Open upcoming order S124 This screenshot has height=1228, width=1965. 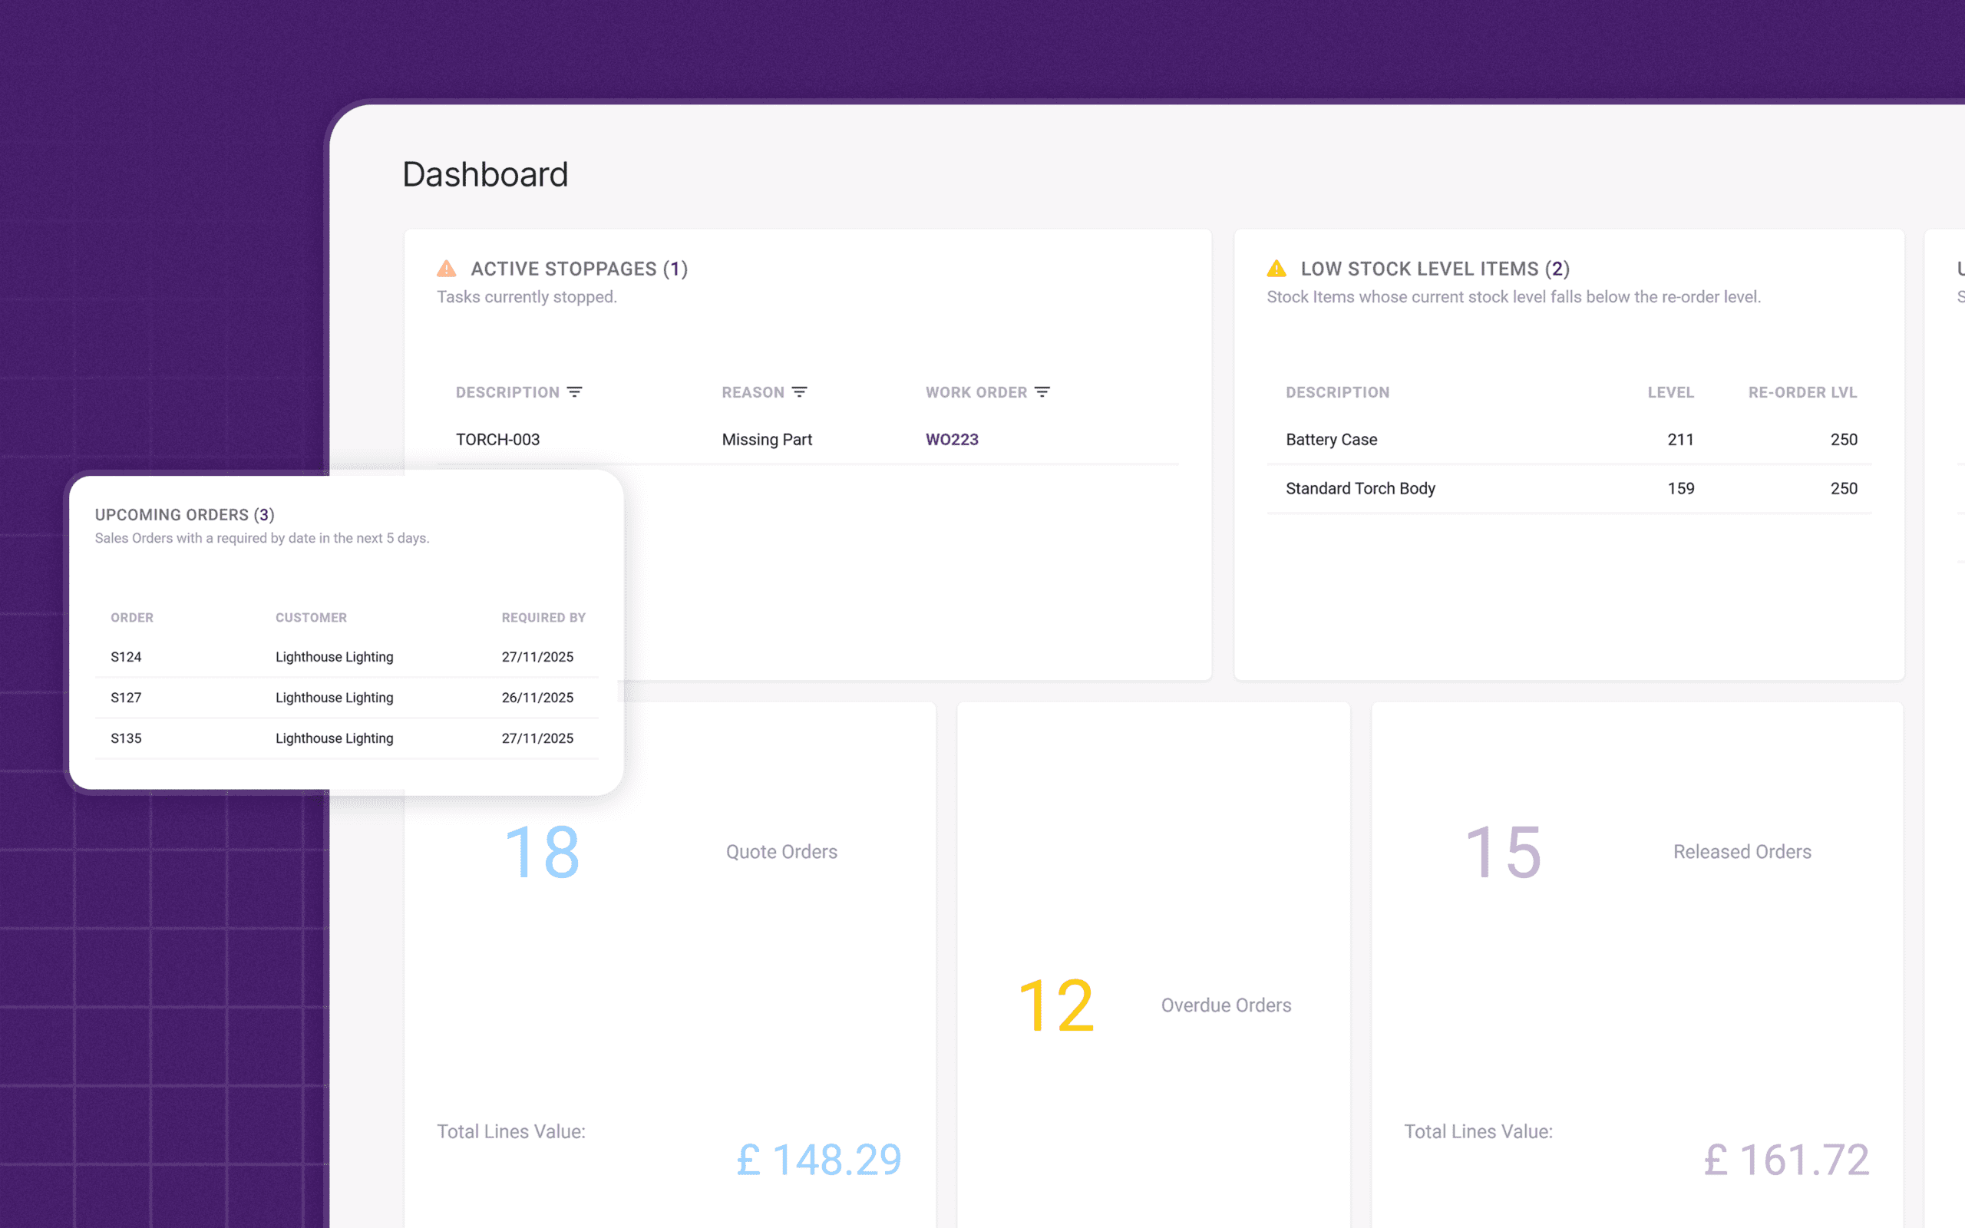coord(126,657)
